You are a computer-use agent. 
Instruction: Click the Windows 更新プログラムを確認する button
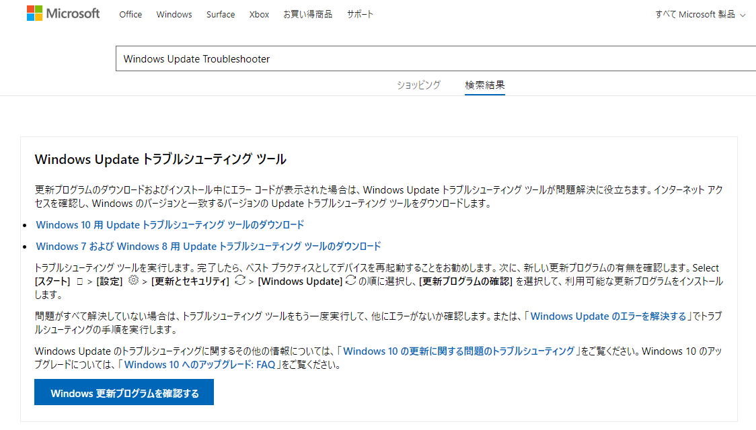pyautogui.click(x=124, y=392)
